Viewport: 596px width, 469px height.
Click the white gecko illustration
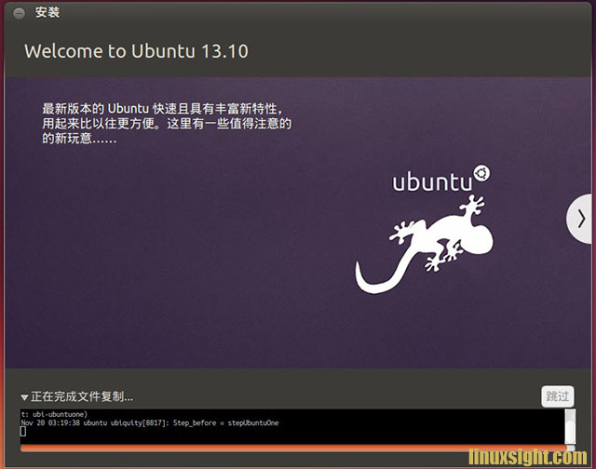425,245
